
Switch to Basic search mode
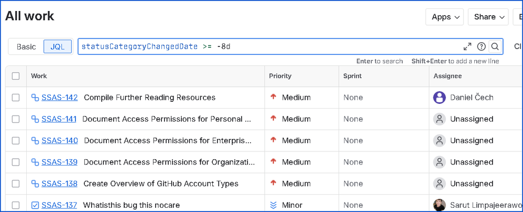26,46
